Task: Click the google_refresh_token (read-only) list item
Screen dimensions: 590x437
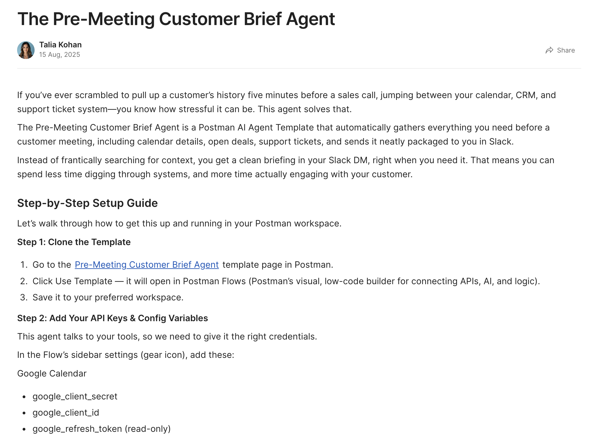Action: [101, 429]
